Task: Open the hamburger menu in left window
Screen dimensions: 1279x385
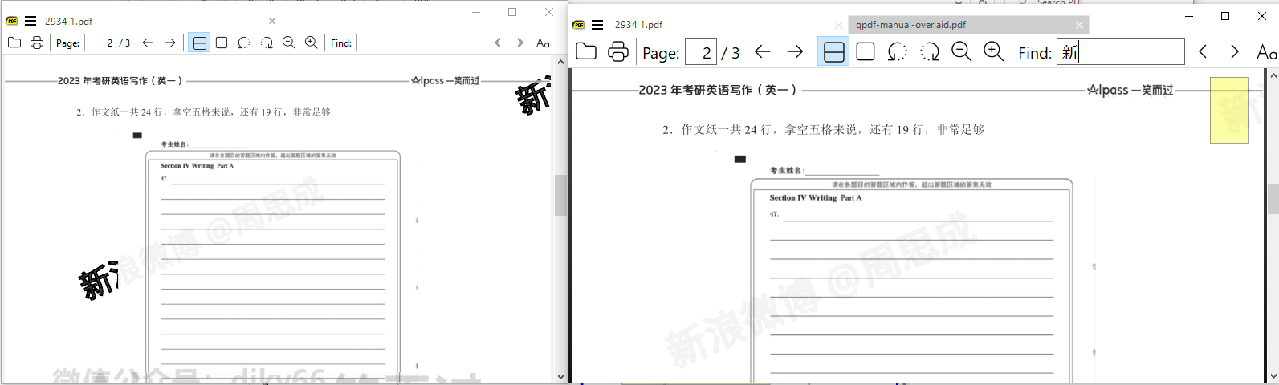Action: pyautogui.click(x=31, y=22)
